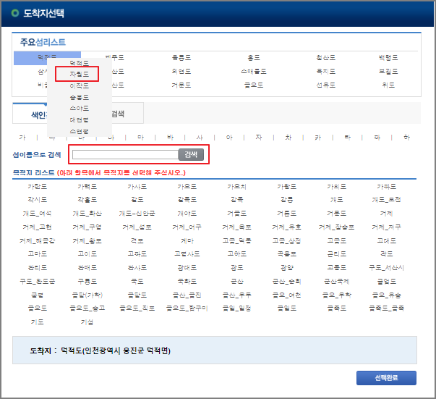Click 금오도 in main island list
436x399 pixels.
pos(254,85)
